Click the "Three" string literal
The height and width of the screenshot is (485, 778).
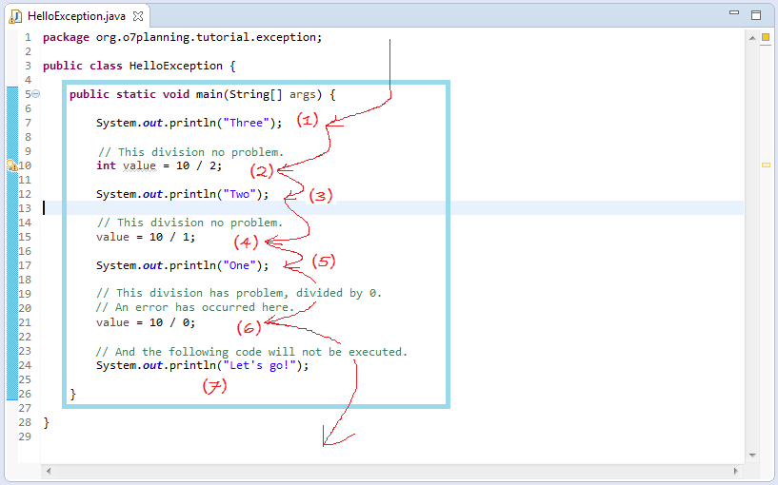pyautogui.click(x=246, y=123)
